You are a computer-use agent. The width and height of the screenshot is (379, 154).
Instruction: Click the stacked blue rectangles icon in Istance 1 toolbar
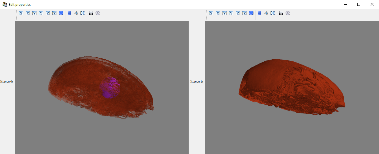[x=260, y=13]
